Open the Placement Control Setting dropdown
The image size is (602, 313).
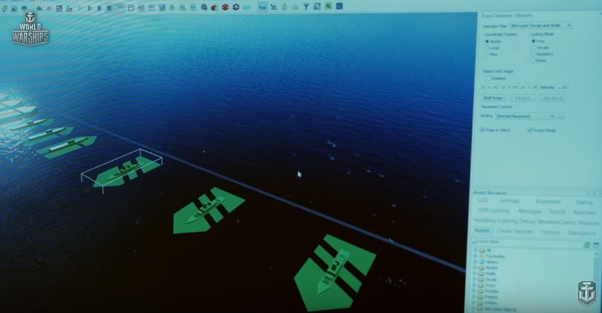pos(525,116)
